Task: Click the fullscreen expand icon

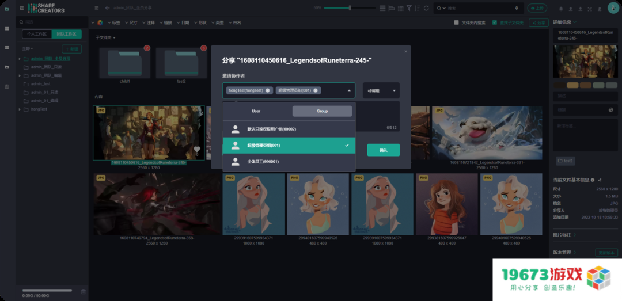Action: pos(589,9)
